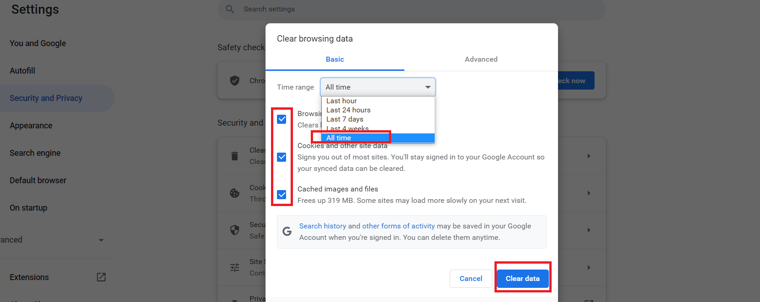The height and width of the screenshot is (302, 760).
Task: Open Extensions from the sidebar
Action: [x=29, y=277]
